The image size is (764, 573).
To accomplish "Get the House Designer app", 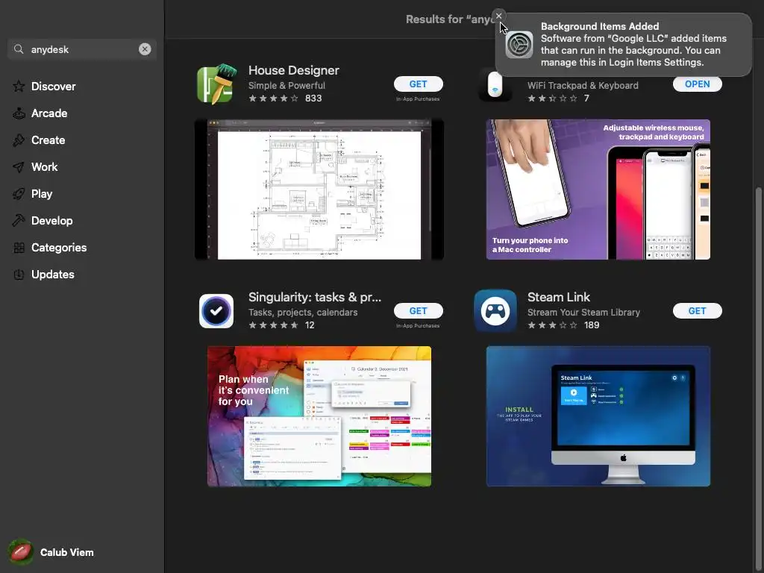I will 418,84.
